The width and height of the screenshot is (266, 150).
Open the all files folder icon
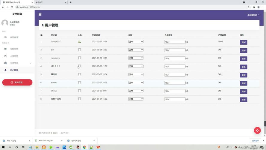pyautogui.click(x=5, y=49)
